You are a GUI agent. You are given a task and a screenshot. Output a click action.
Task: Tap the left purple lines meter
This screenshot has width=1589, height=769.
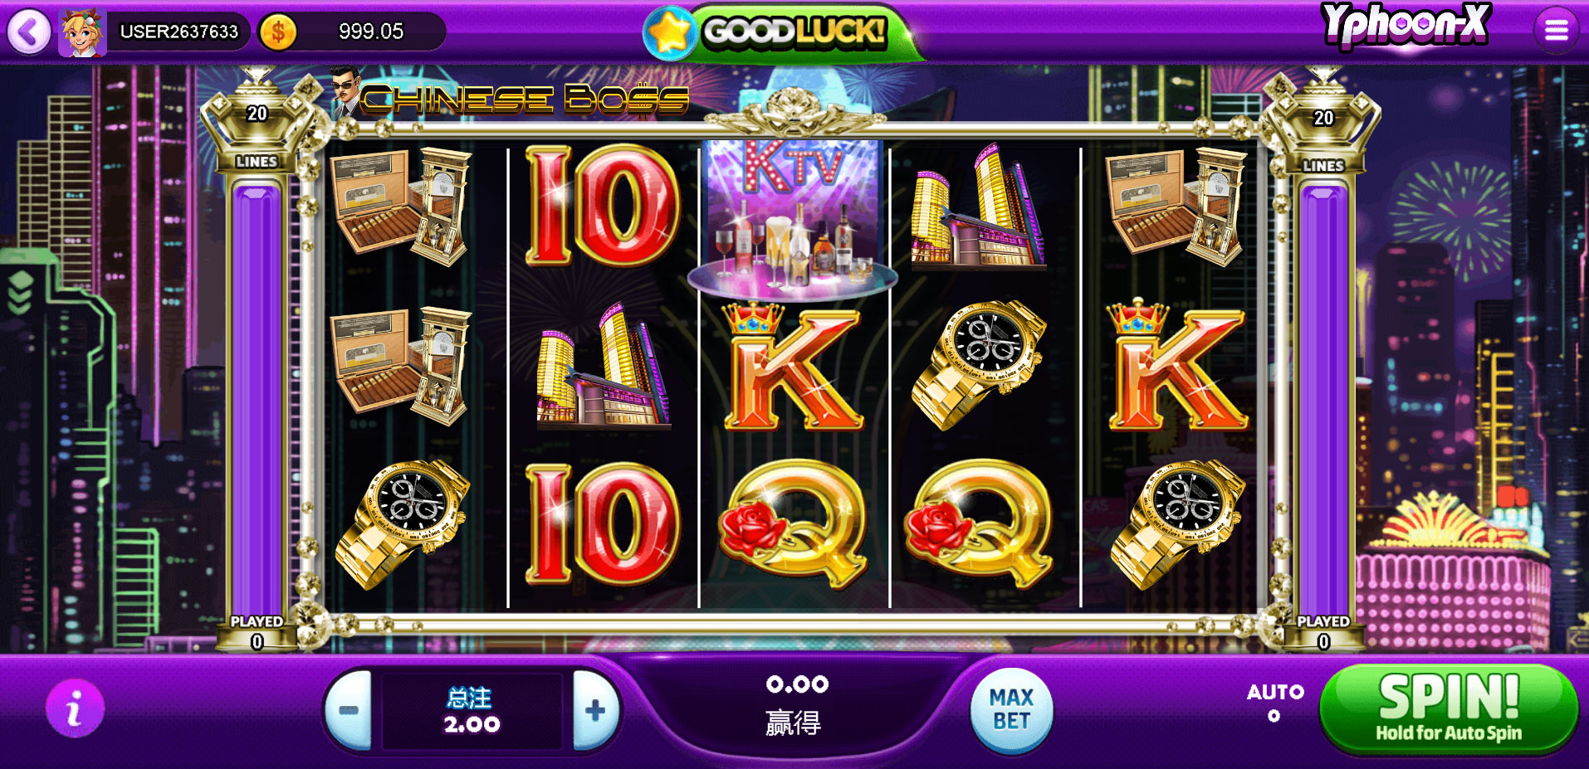pyautogui.click(x=257, y=401)
